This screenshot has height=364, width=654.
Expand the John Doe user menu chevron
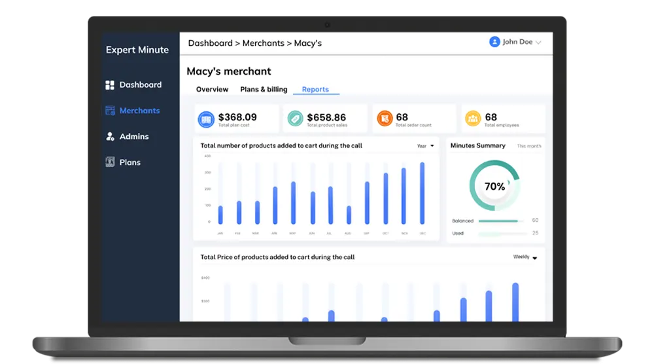coord(538,43)
